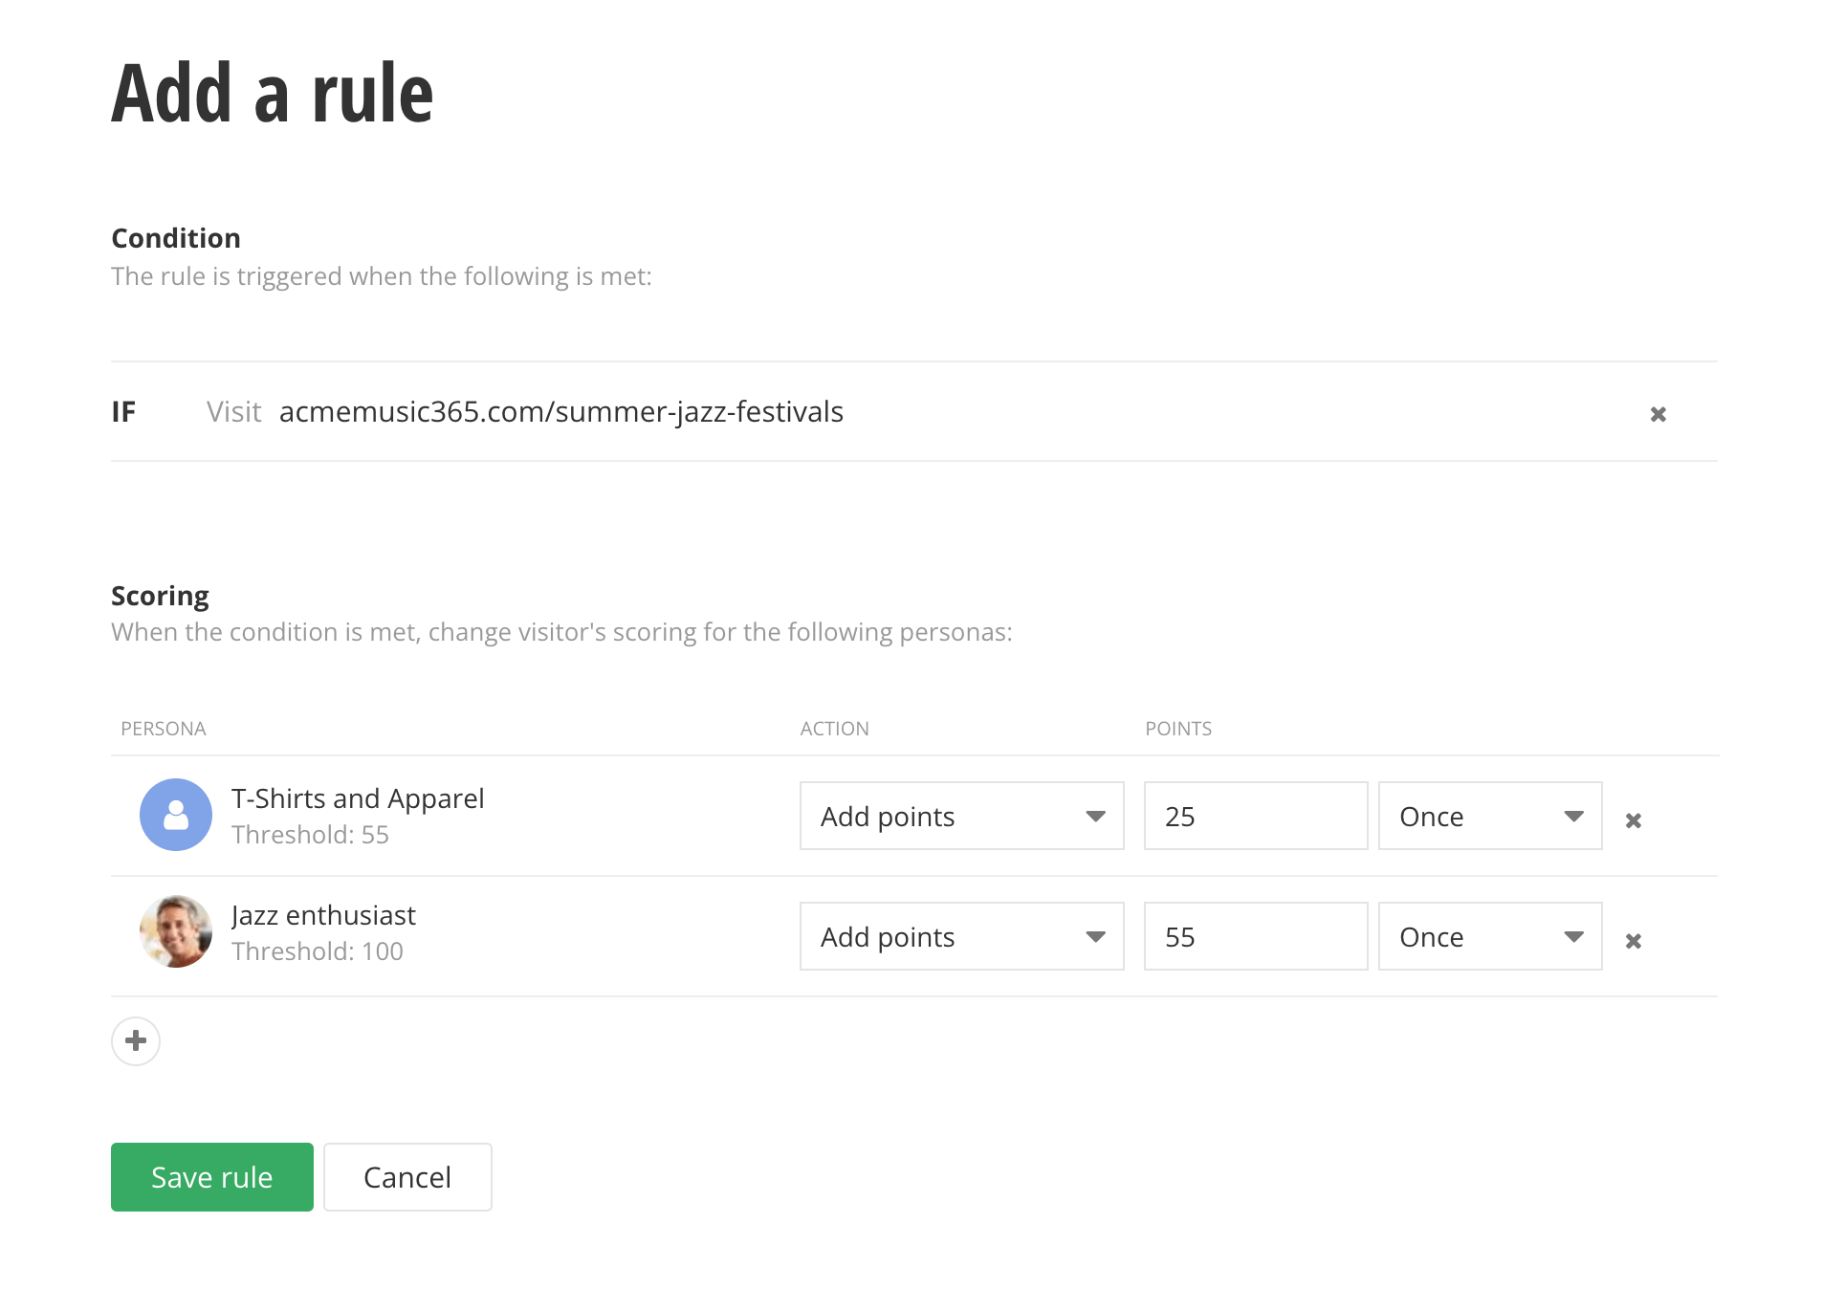Remove T-Shirts and Apparel persona row

(x=1633, y=820)
